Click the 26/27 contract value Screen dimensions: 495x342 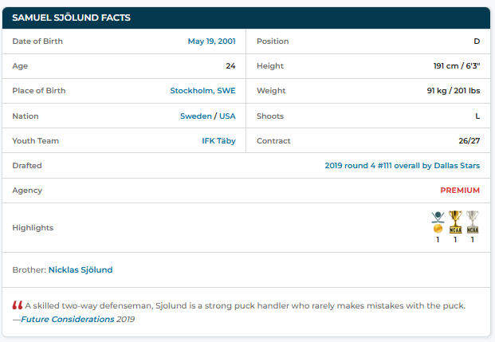point(469,141)
